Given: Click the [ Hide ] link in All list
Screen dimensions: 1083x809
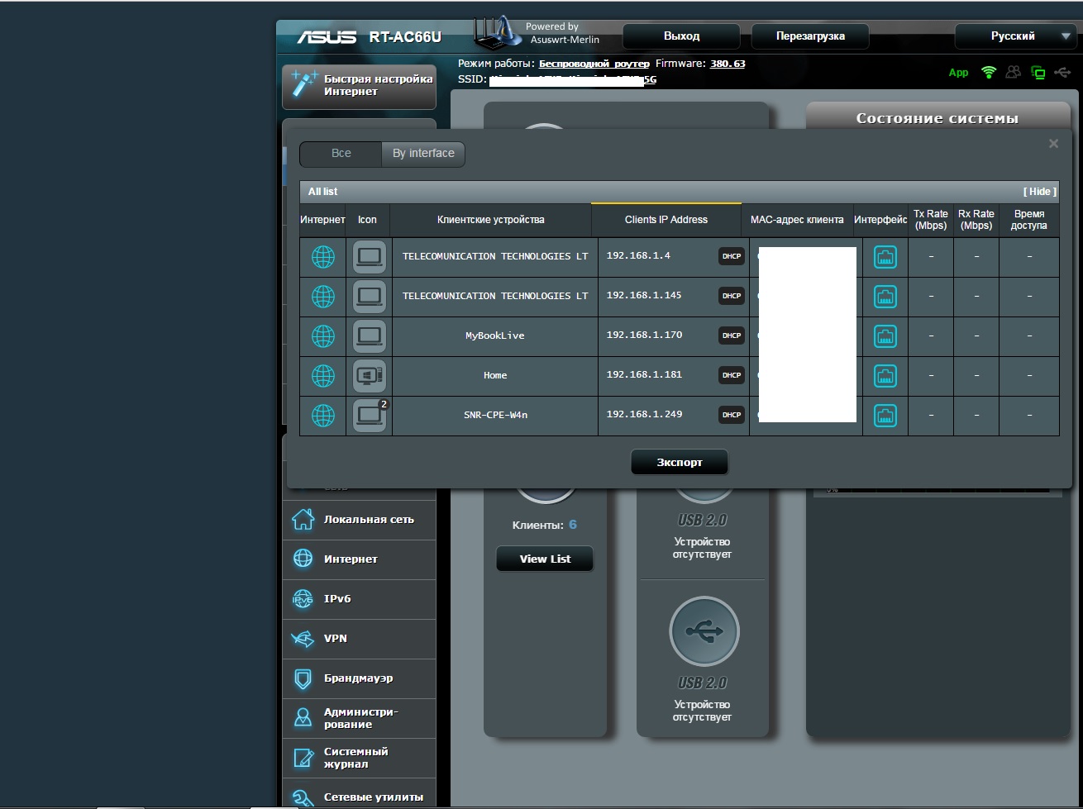Looking at the screenshot, I should tap(1039, 192).
